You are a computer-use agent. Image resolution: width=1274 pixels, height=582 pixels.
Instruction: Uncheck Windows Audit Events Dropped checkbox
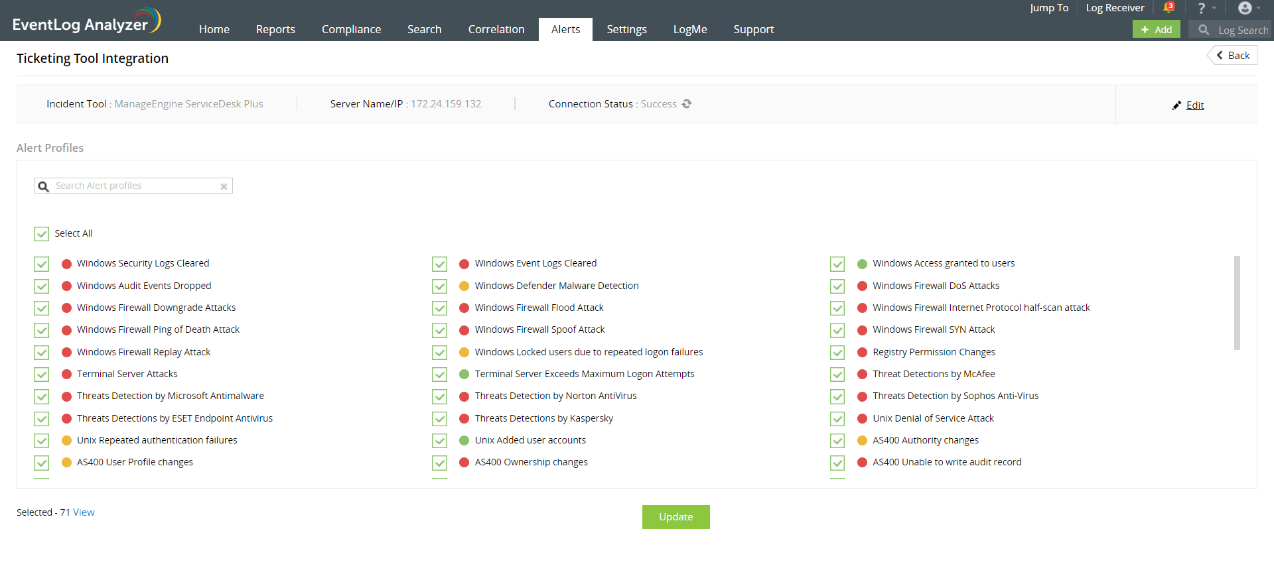(x=42, y=286)
